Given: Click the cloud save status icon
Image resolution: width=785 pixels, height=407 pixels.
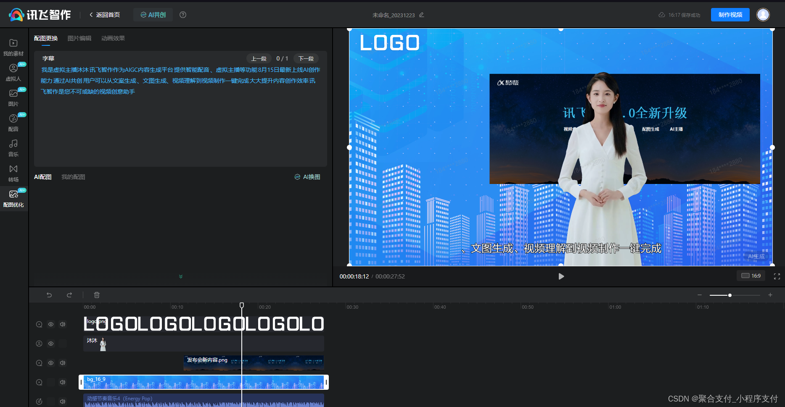Looking at the screenshot, I should pyautogui.click(x=661, y=15).
